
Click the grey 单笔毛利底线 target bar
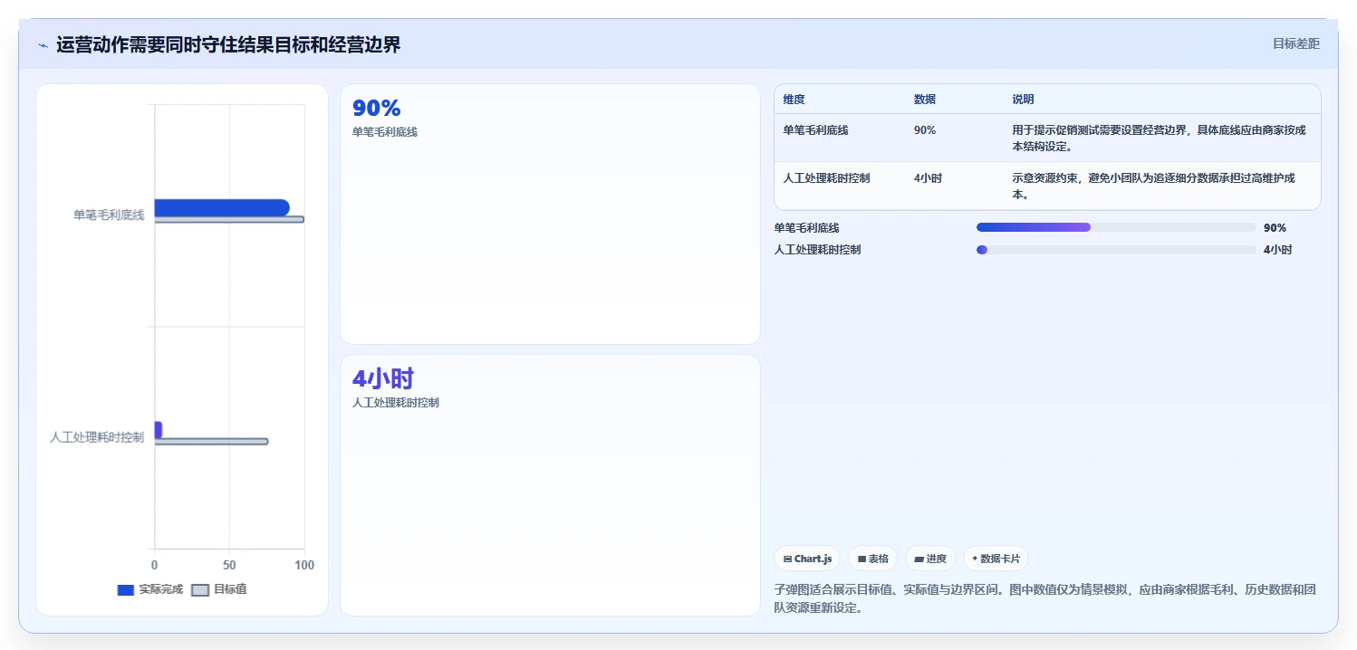click(229, 219)
